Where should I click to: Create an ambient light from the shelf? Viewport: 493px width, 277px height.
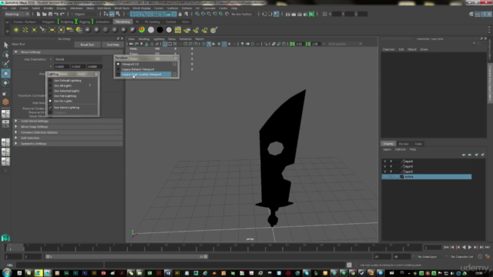click(x=16, y=30)
